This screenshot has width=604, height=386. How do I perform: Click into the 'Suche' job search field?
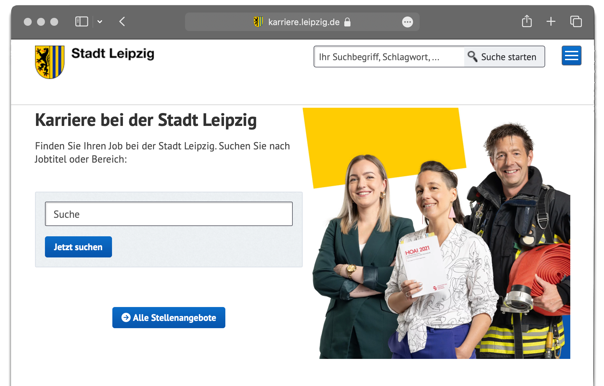tap(169, 214)
